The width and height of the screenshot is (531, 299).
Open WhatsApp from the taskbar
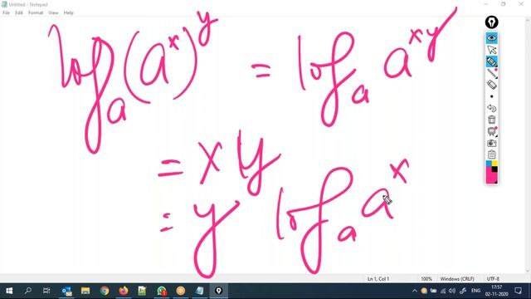[162, 291]
